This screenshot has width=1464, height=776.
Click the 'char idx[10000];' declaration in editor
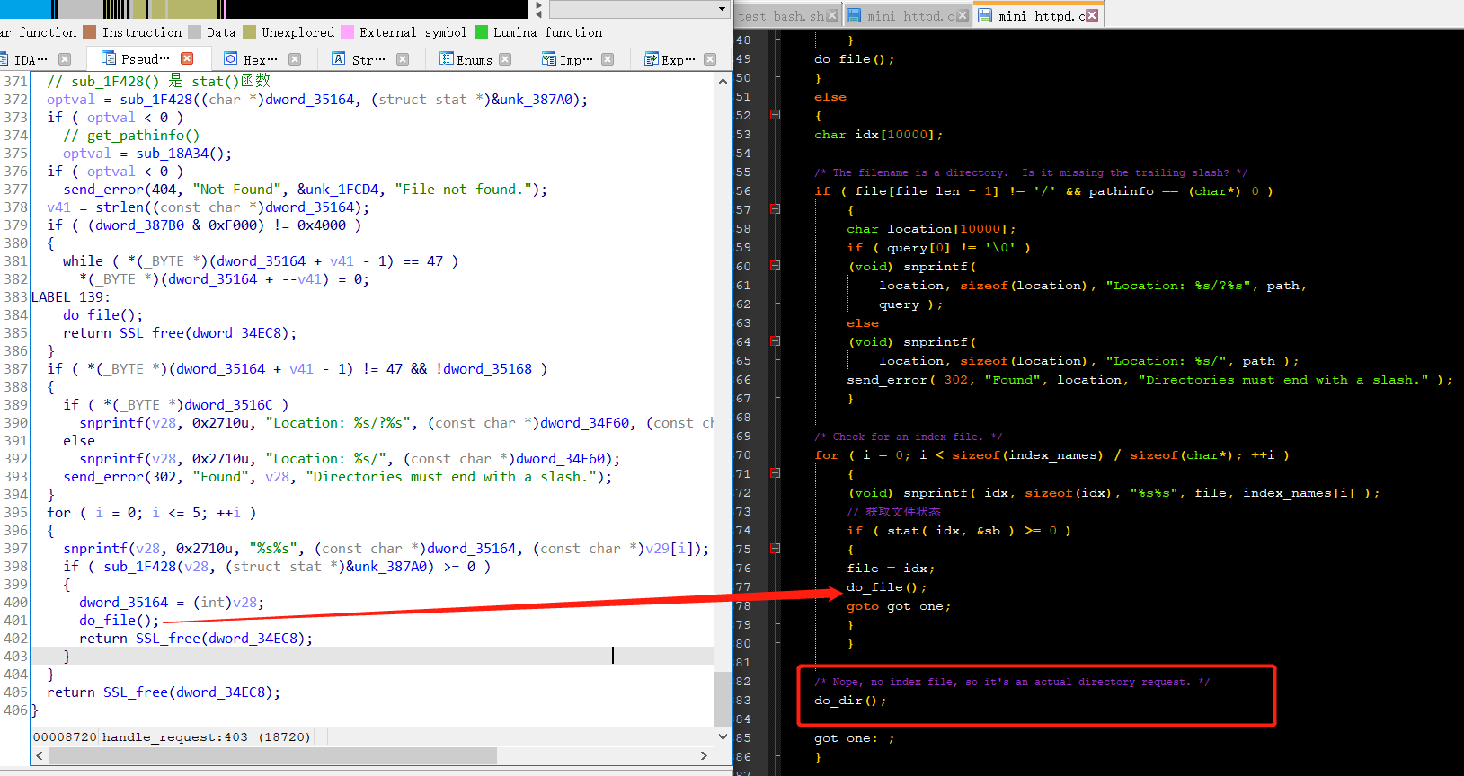(878, 135)
